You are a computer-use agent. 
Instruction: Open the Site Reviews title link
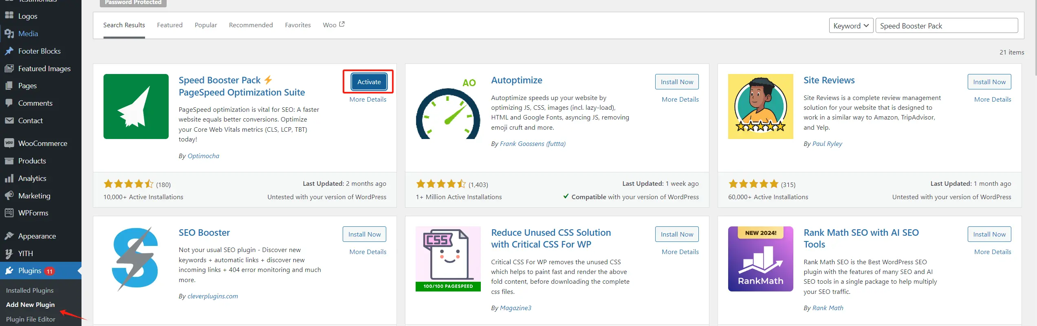(x=829, y=80)
